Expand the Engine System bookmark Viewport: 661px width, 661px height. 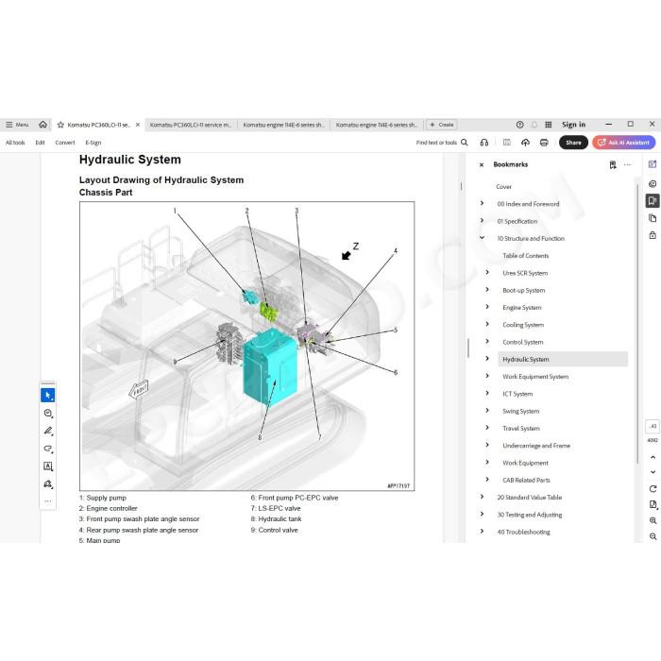pos(487,307)
